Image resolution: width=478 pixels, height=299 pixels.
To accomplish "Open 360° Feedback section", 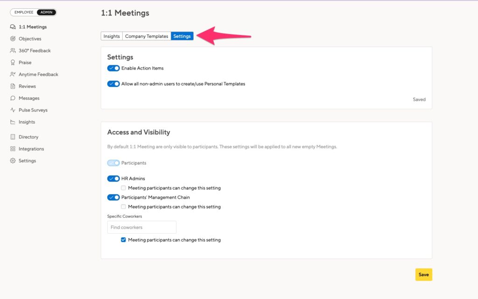I will [35, 50].
